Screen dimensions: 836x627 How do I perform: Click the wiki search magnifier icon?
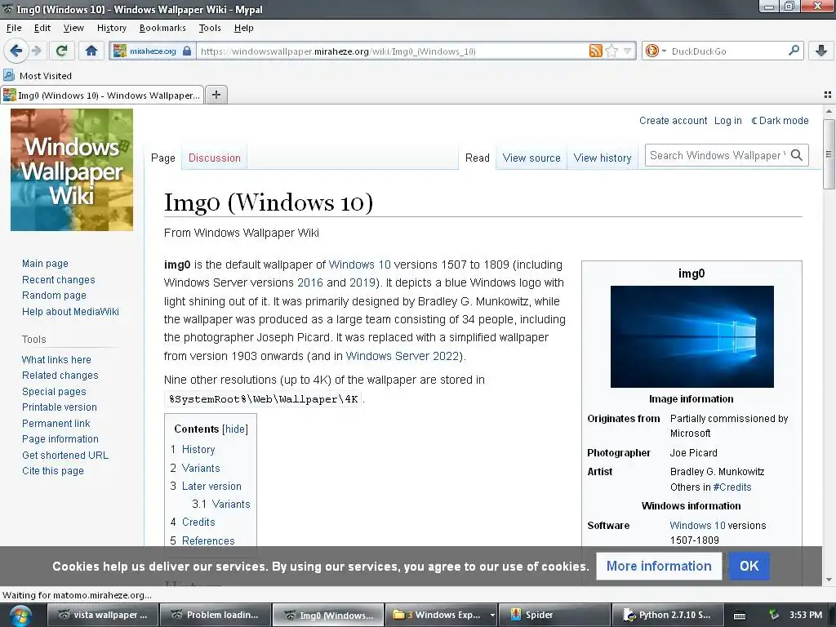click(797, 155)
